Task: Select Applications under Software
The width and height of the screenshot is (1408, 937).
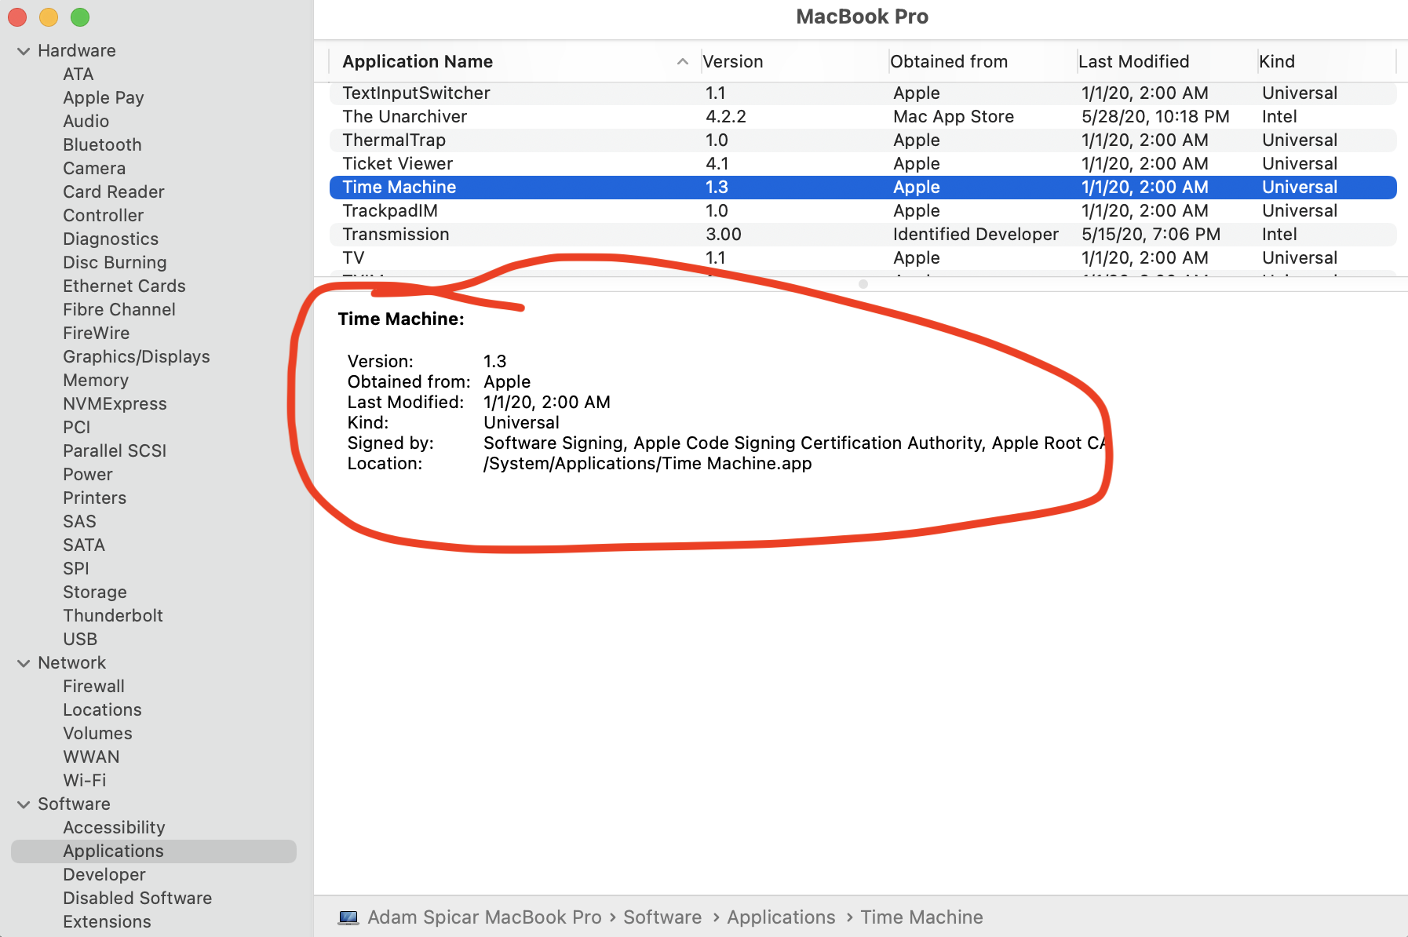Action: coord(154,851)
